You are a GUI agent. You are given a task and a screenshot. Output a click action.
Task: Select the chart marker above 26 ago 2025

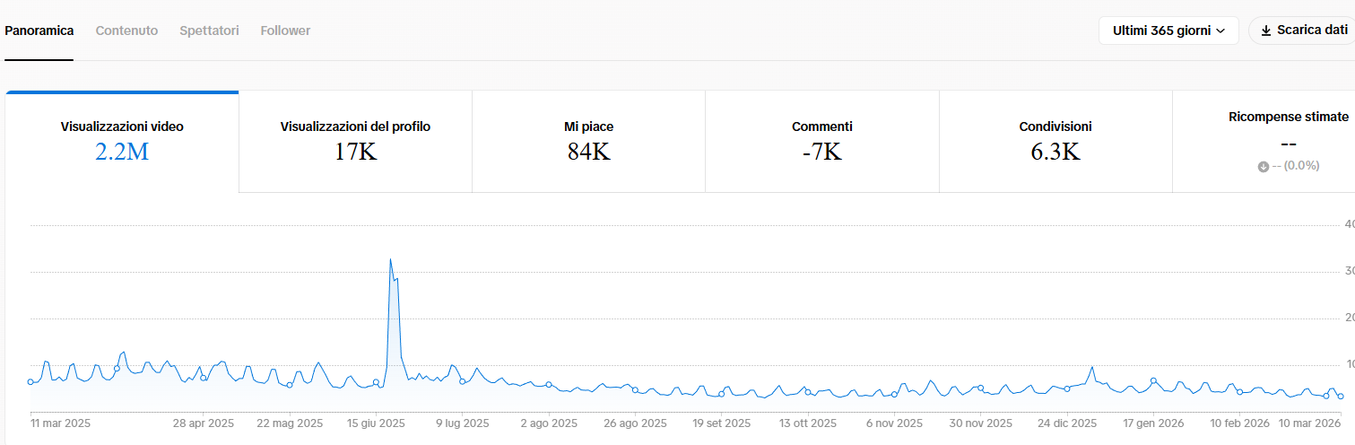(635, 389)
